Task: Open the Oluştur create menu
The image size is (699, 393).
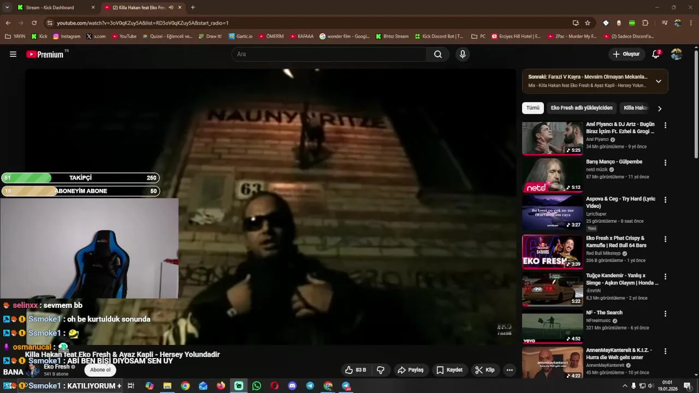Action: coord(626,54)
